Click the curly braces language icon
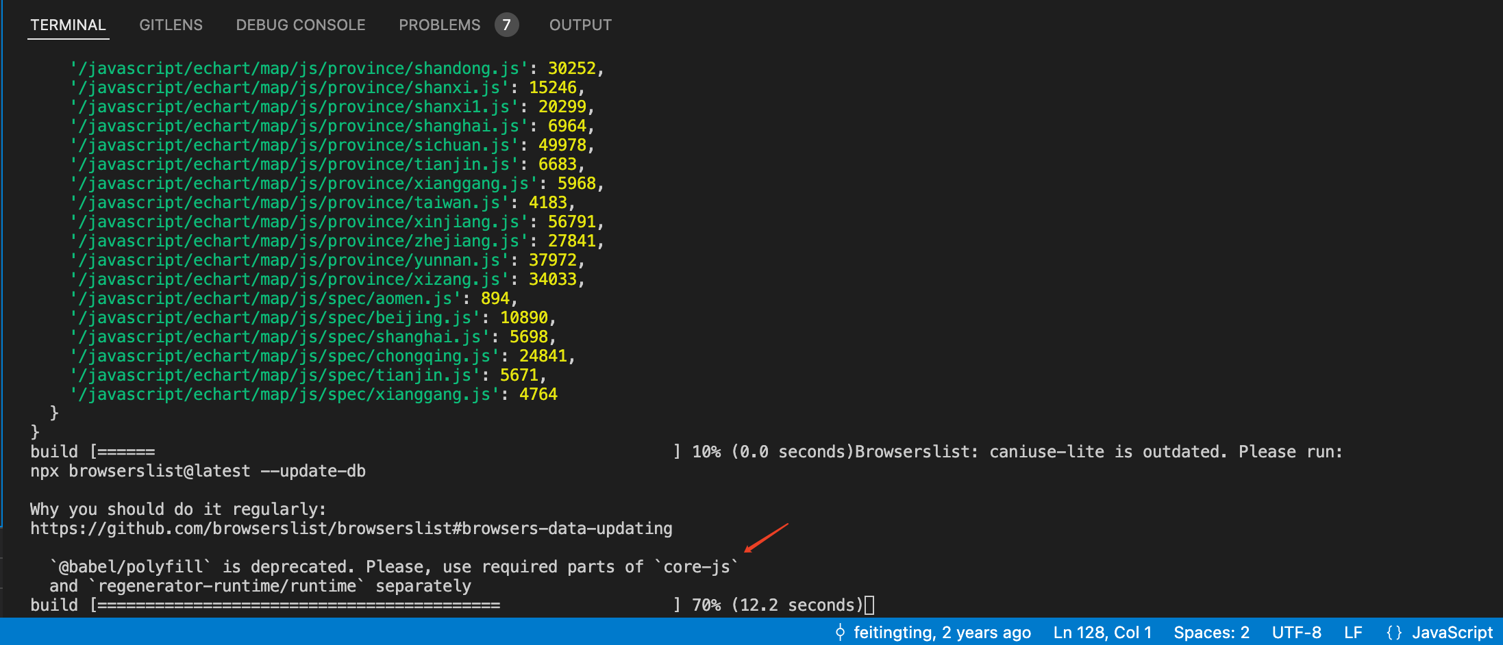Screen dimensions: 1503x645 click(1394, 632)
